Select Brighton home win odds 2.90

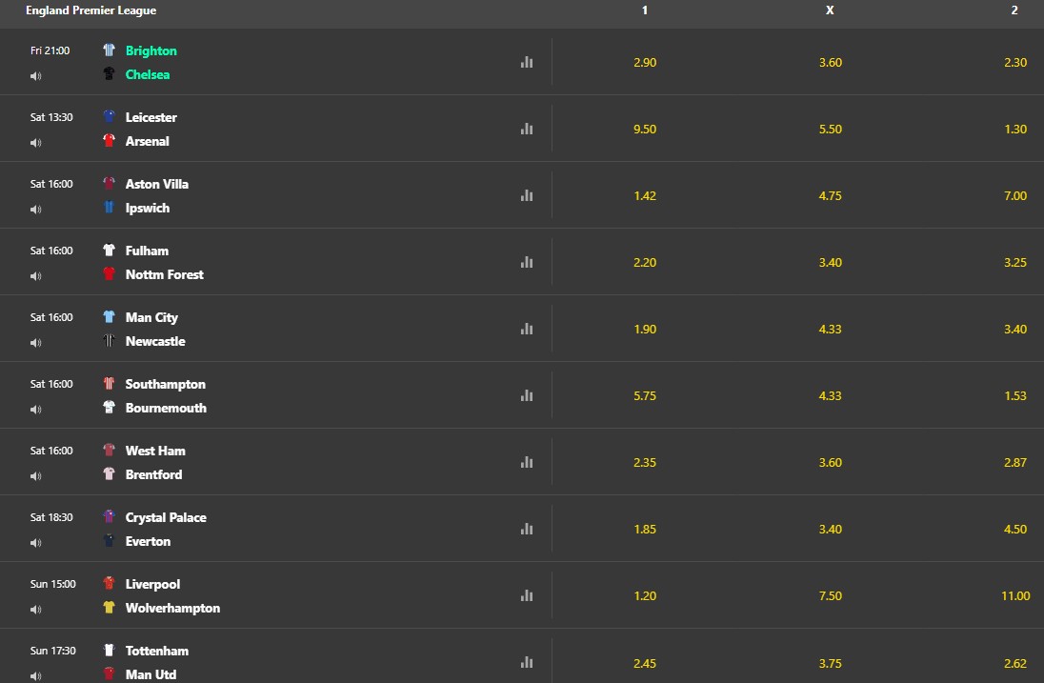point(645,63)
